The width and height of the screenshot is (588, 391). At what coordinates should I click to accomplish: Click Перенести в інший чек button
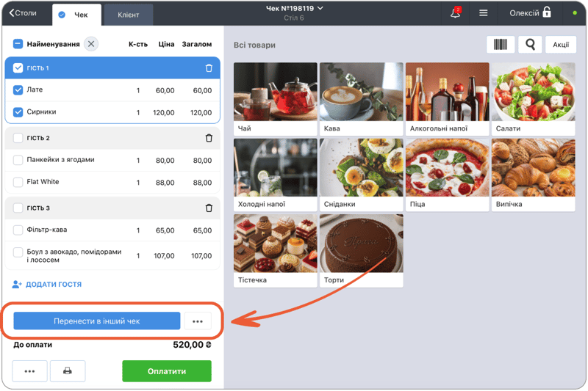[x=97, y=321]
